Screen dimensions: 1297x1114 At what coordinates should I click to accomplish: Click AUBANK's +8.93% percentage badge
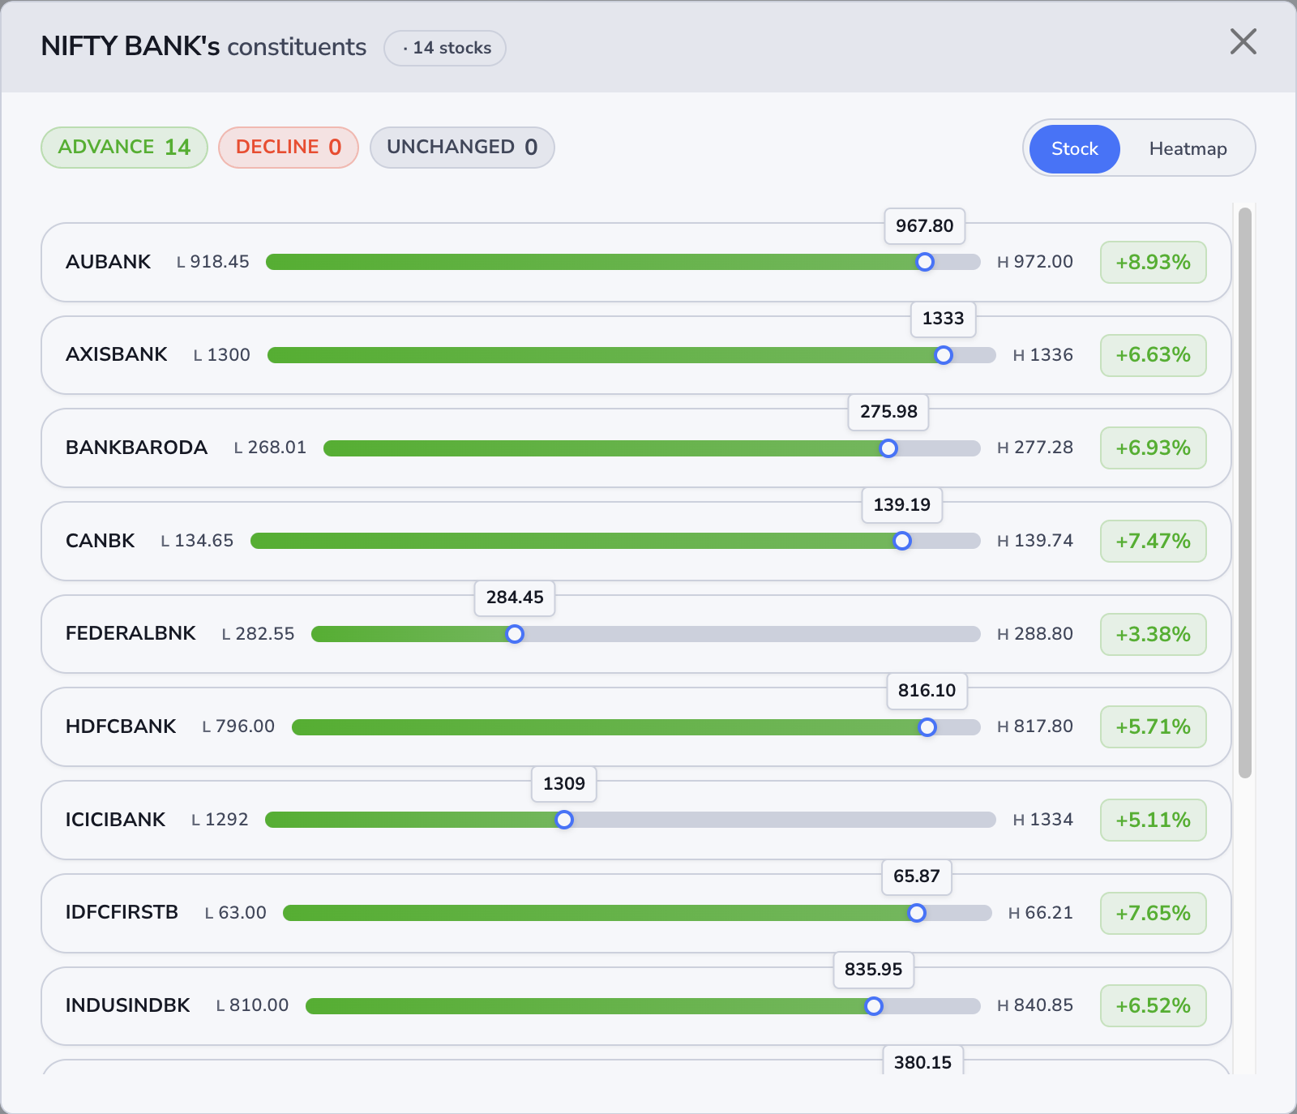coord(1153,262)
